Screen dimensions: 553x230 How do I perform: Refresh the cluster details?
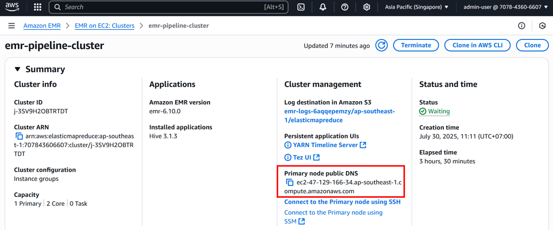coord(381,45)
